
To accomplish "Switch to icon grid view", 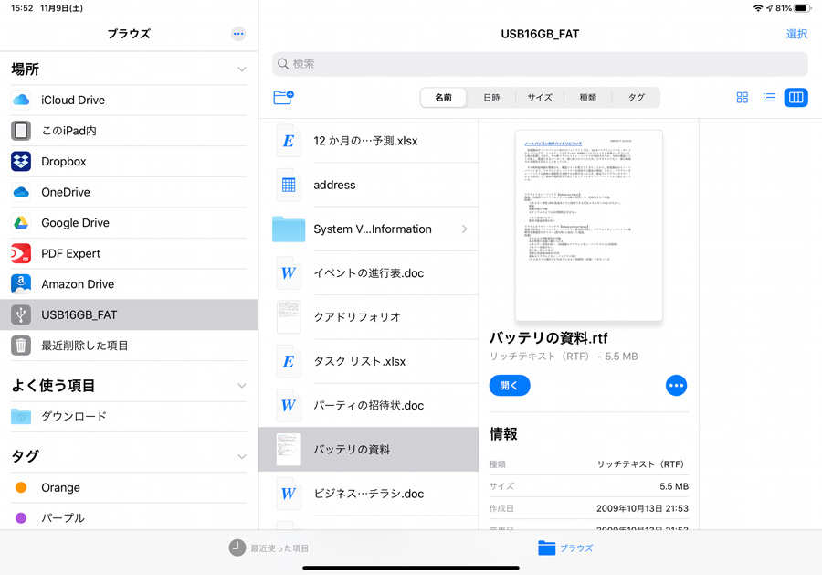I will point(743,98).
